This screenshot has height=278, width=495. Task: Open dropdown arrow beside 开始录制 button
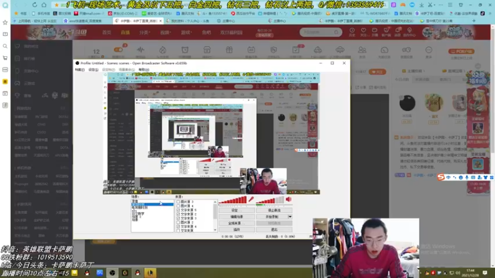point(290,217)
